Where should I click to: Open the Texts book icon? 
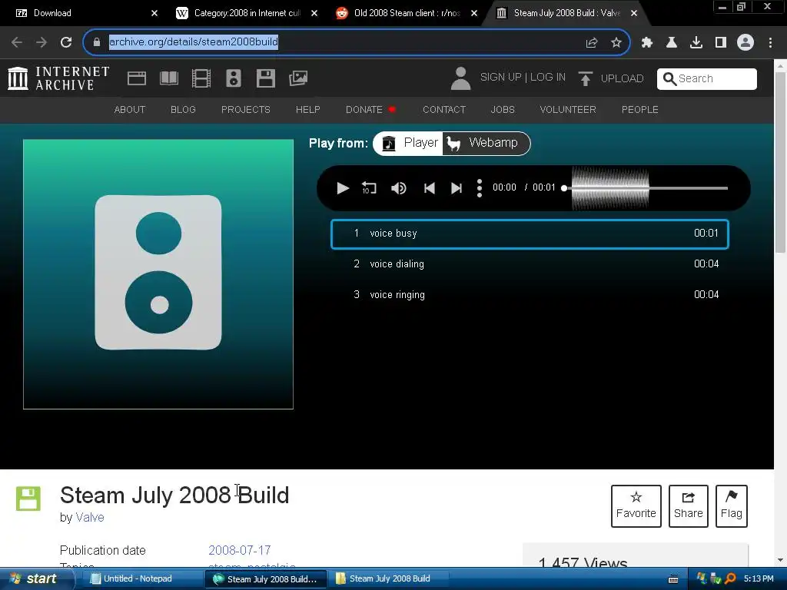(168, 78)
